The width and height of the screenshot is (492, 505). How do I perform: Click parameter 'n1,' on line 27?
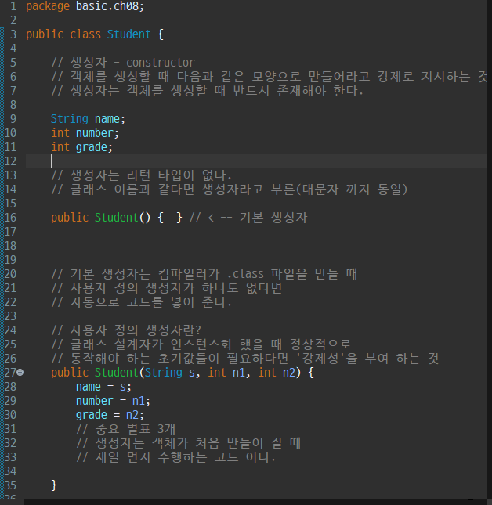[241, 373]
